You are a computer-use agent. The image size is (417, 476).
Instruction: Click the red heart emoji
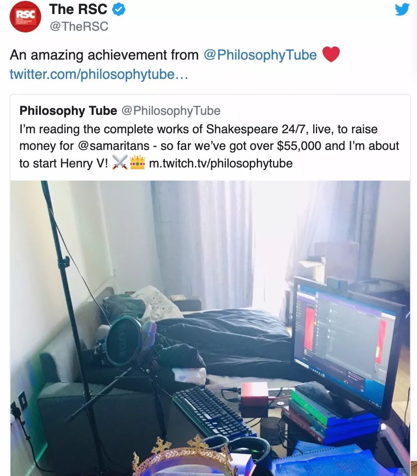pyautogui.click(x=331, y=54)
